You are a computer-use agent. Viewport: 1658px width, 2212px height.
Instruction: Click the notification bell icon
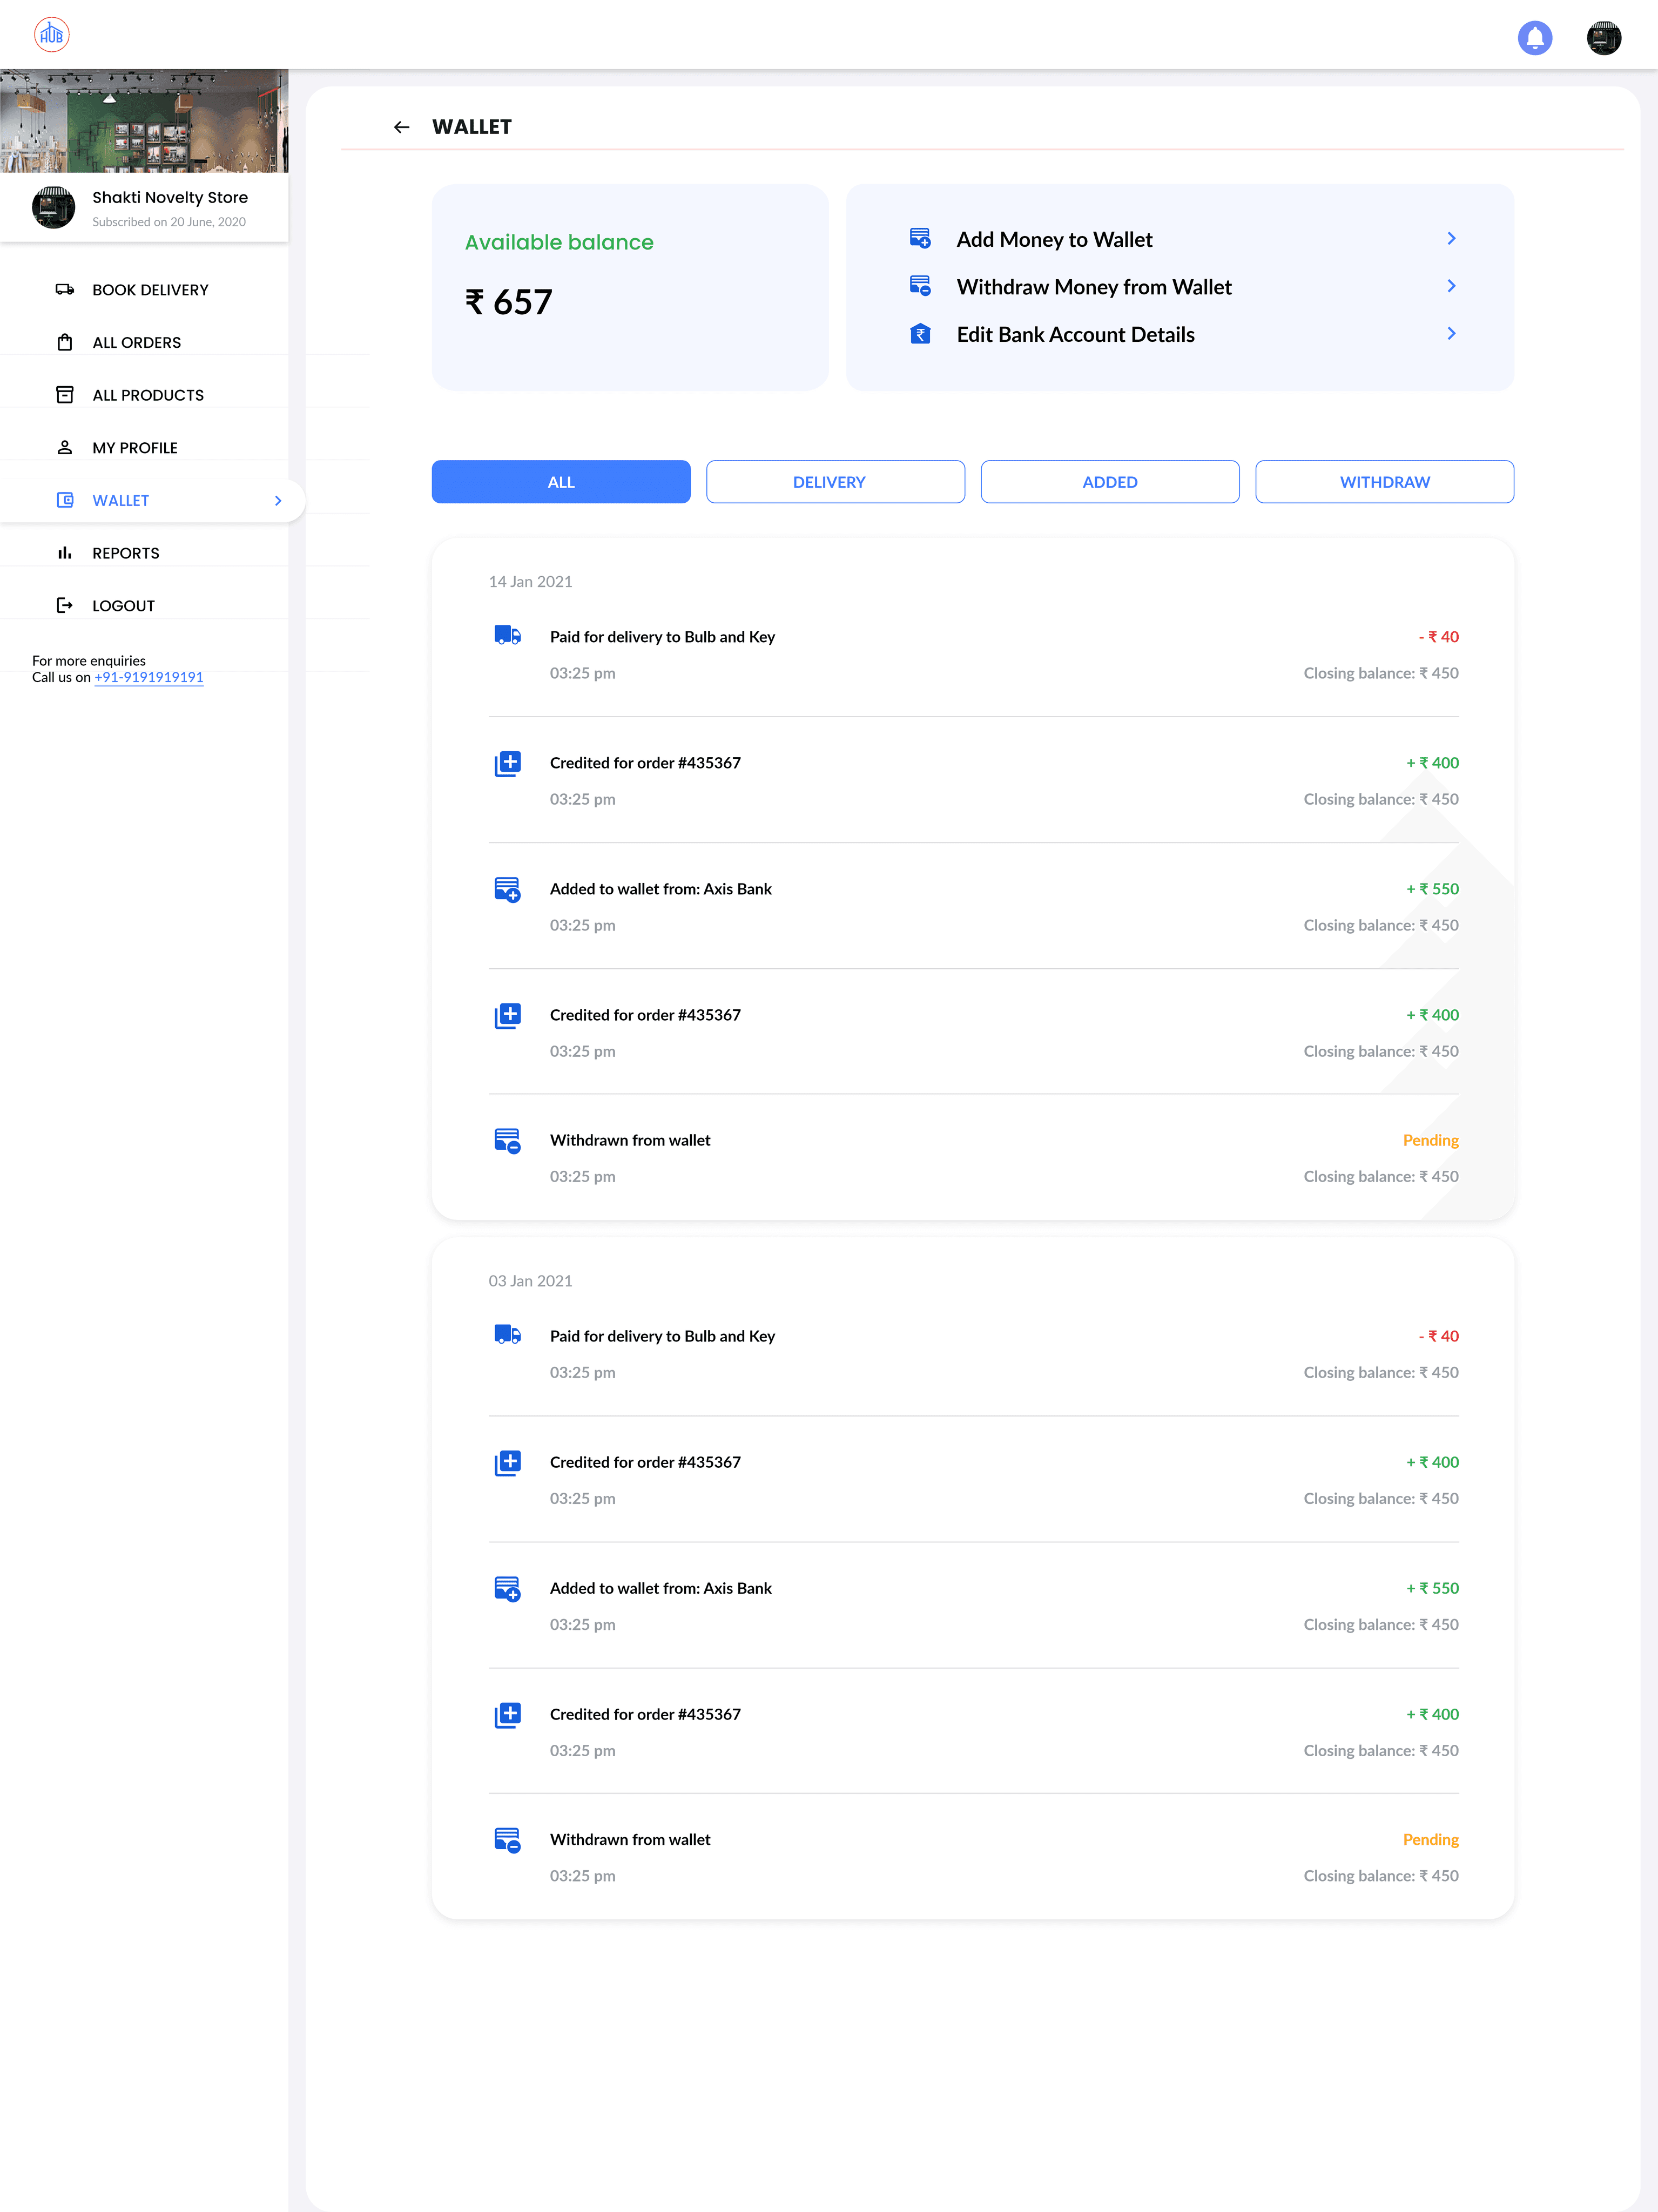1534,38
